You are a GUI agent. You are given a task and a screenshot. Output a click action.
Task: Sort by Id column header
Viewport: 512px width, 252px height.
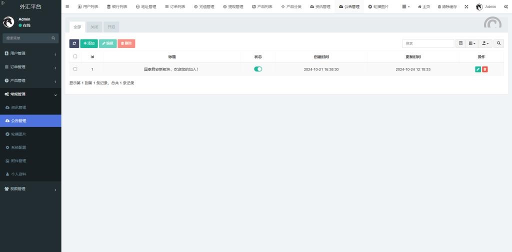click(92, 57)
